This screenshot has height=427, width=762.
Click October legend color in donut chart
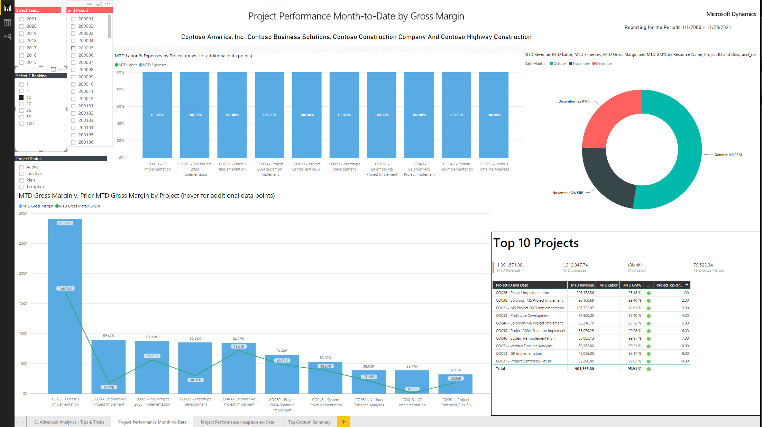pos(551,64)
